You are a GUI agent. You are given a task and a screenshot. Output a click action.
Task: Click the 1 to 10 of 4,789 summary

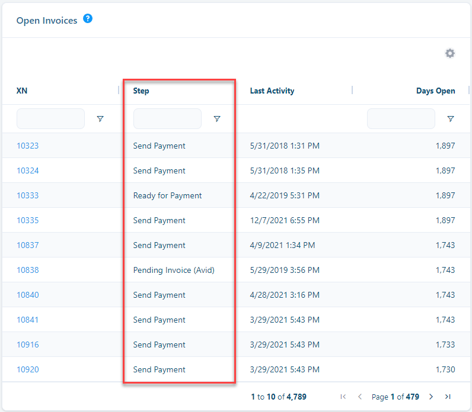pyautogui.click(x=279, y=397)
